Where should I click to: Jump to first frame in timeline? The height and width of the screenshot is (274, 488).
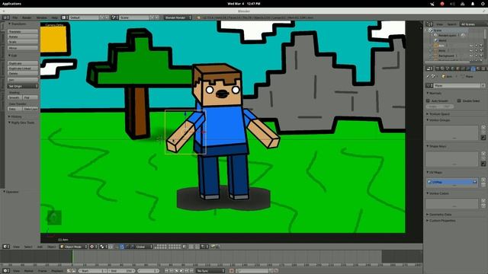[166, 271]
